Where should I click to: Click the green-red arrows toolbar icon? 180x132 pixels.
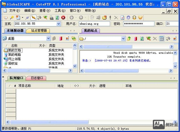click(x=45, y=18)
